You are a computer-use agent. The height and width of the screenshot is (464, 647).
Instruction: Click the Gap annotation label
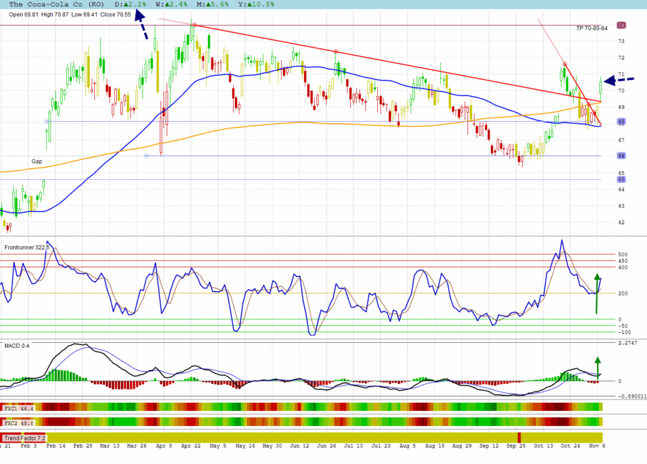38,162
